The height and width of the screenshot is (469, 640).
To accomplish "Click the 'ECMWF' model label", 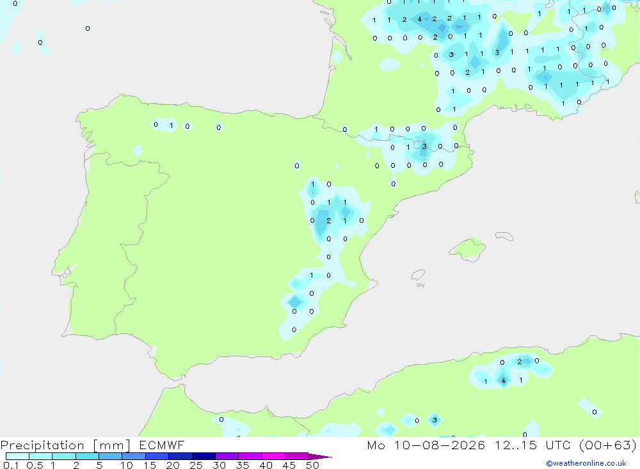I will [x=162, y=445].
